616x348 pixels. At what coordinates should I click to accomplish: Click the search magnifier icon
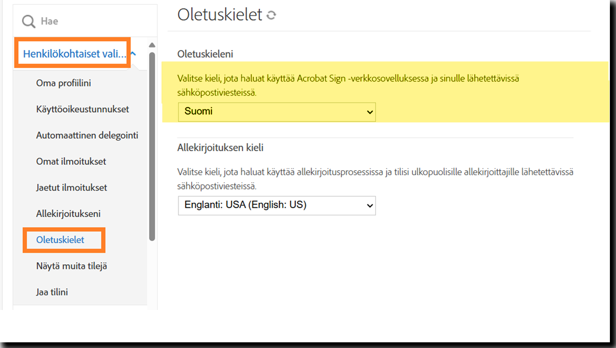point(28,21)
